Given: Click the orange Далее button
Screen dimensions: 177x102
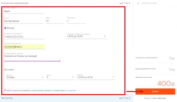Looking at the screenshot, I should (x=155, y=91).
